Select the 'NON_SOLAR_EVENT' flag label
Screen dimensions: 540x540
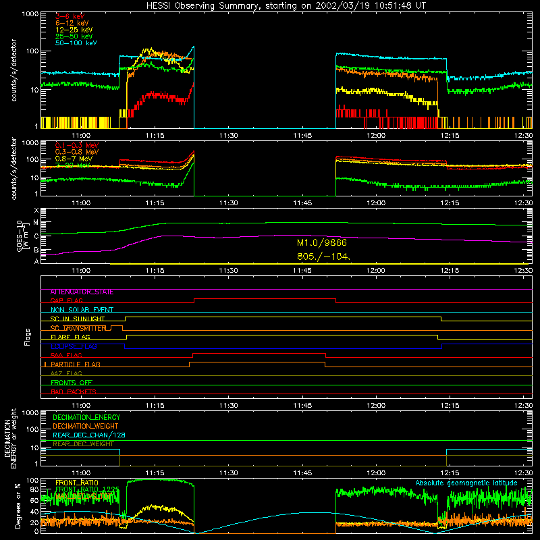pos(82,310)
